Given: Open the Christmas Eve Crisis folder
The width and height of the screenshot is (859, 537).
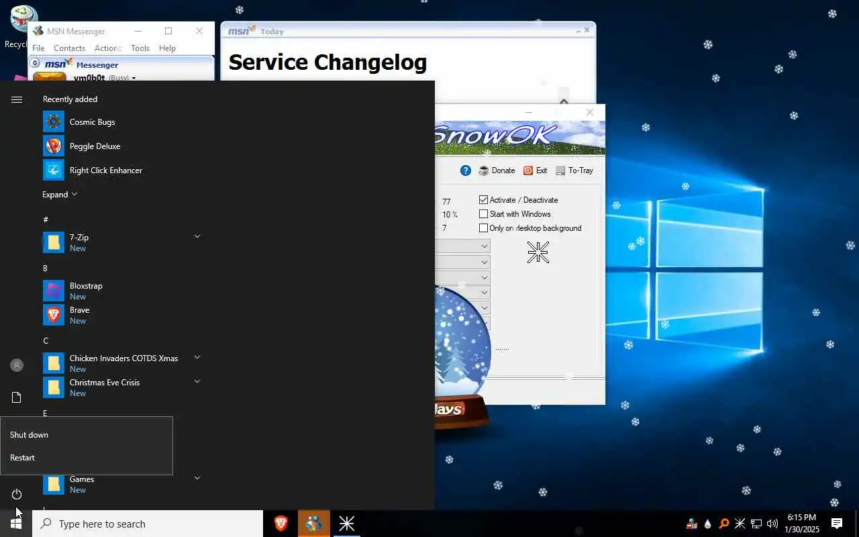Looking at the screenshot, I should [121, 388].
